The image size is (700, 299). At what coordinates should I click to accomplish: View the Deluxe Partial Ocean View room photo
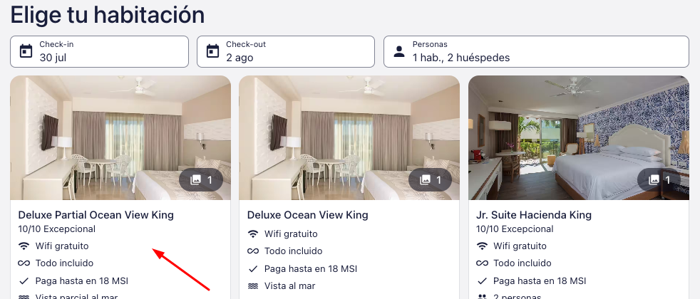[120, 137]
